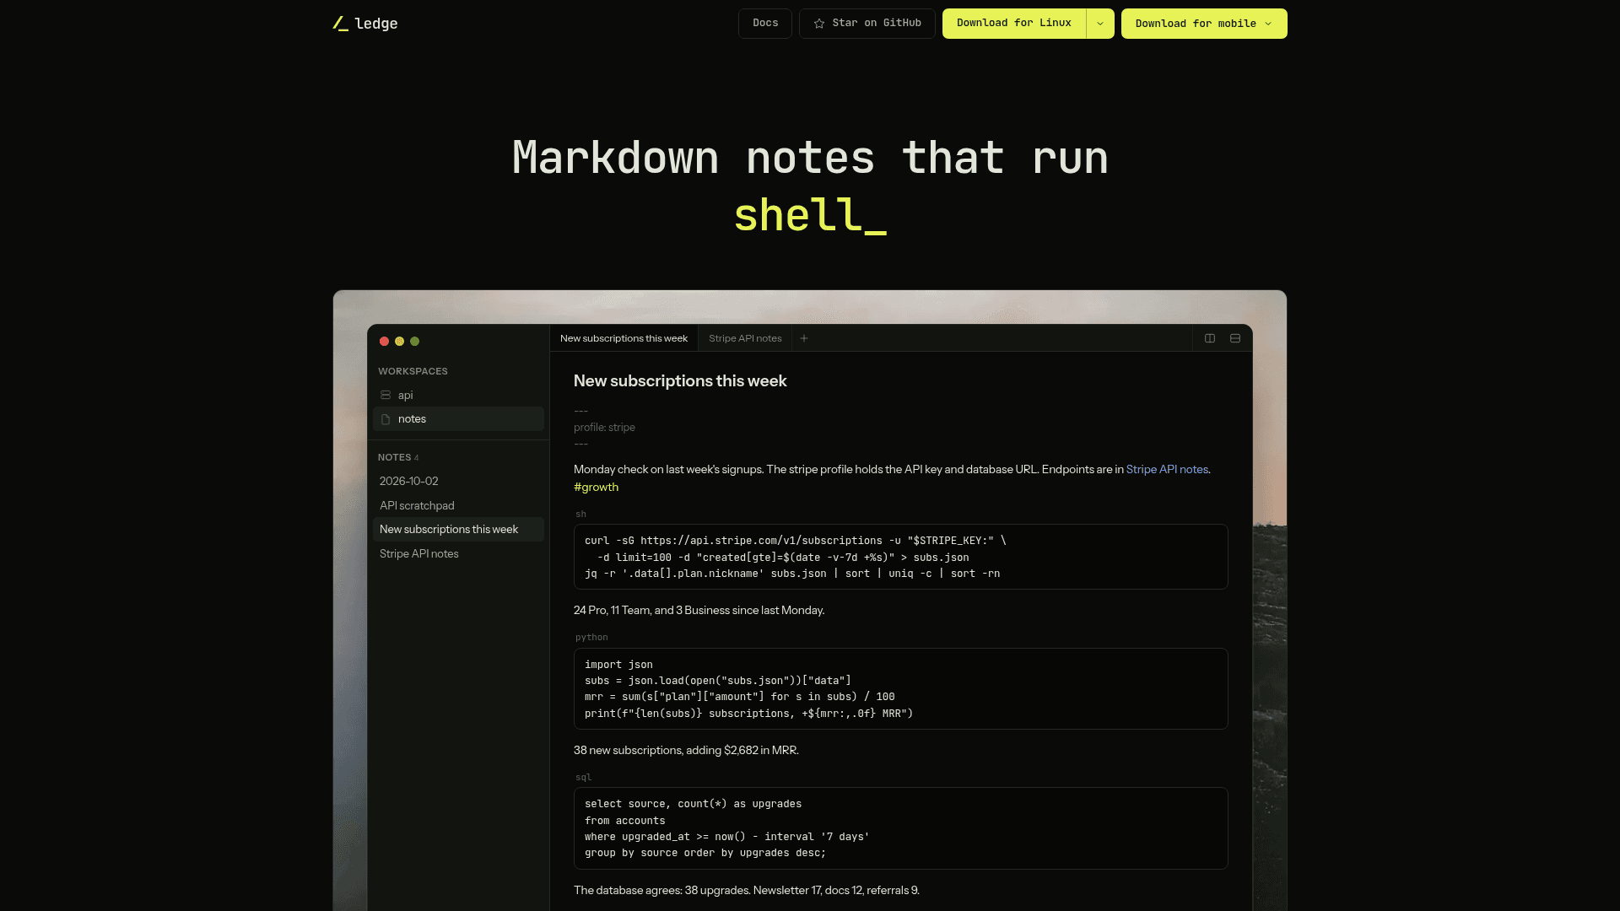The image size is (1620, 911).
Task: Click the api workspace stack icon
Action: pos(386,395)
